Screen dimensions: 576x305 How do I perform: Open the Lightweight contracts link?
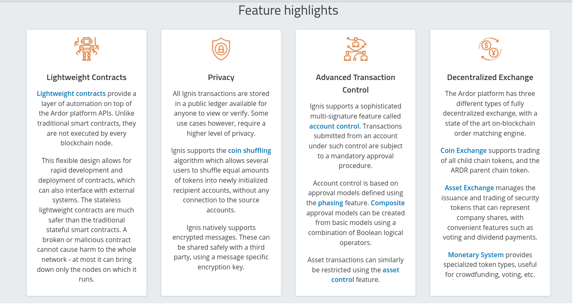point(71,93)
